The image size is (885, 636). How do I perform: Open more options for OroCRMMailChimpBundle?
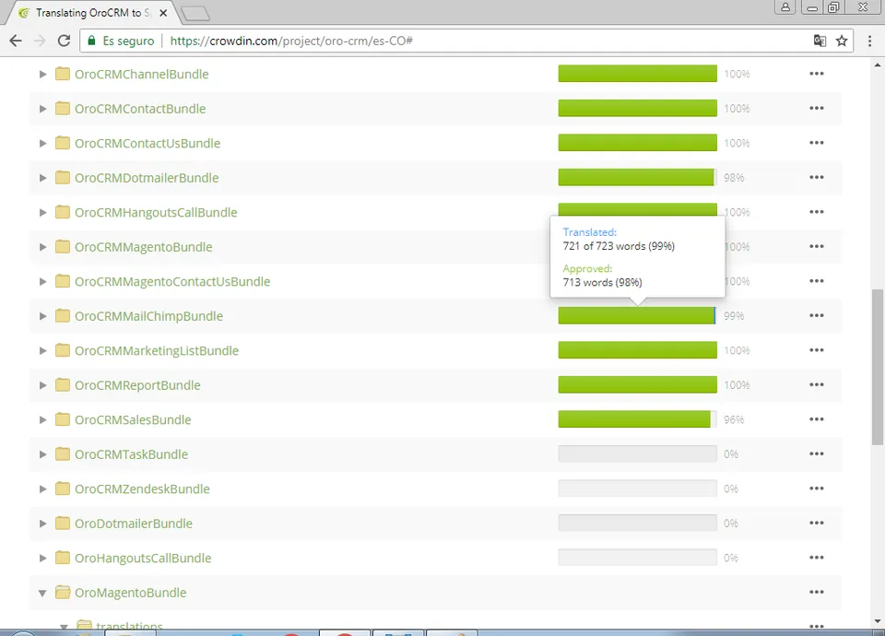coord(816,315)
